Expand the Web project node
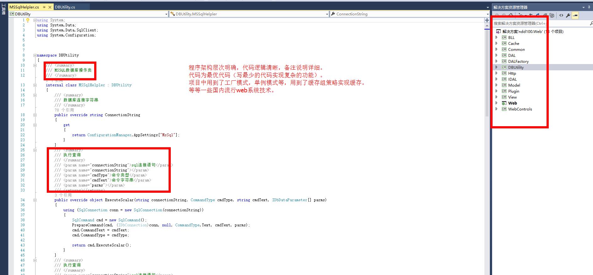 click(496, 103)
